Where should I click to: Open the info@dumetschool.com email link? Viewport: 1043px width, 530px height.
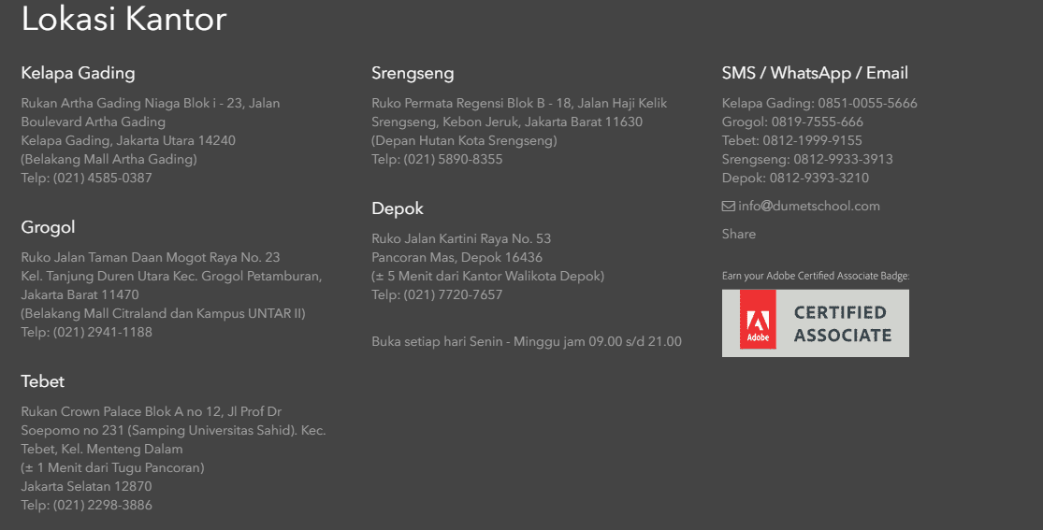point(808,207)
